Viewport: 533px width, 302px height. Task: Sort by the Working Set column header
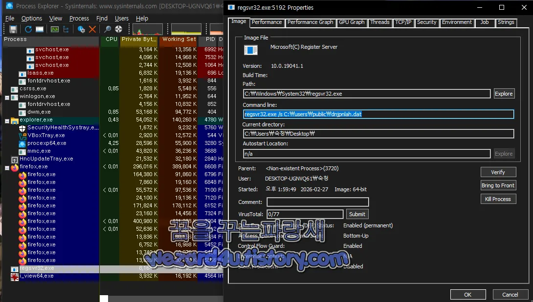(x=178, y=40)
